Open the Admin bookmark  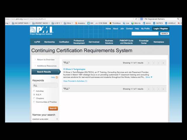coord(147,23)
